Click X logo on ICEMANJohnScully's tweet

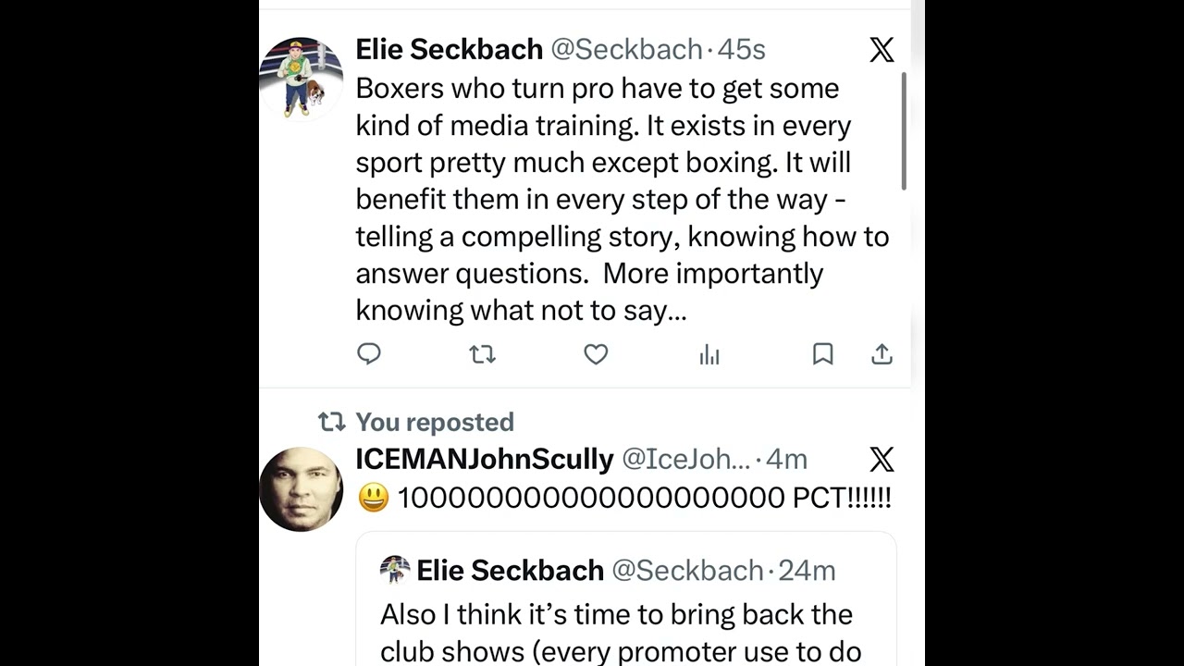point(882,460)
